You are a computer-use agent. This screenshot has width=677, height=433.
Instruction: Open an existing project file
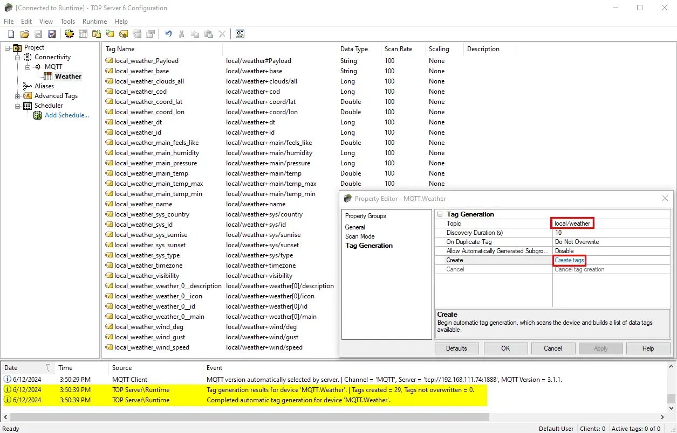click(x=24, y=33)
